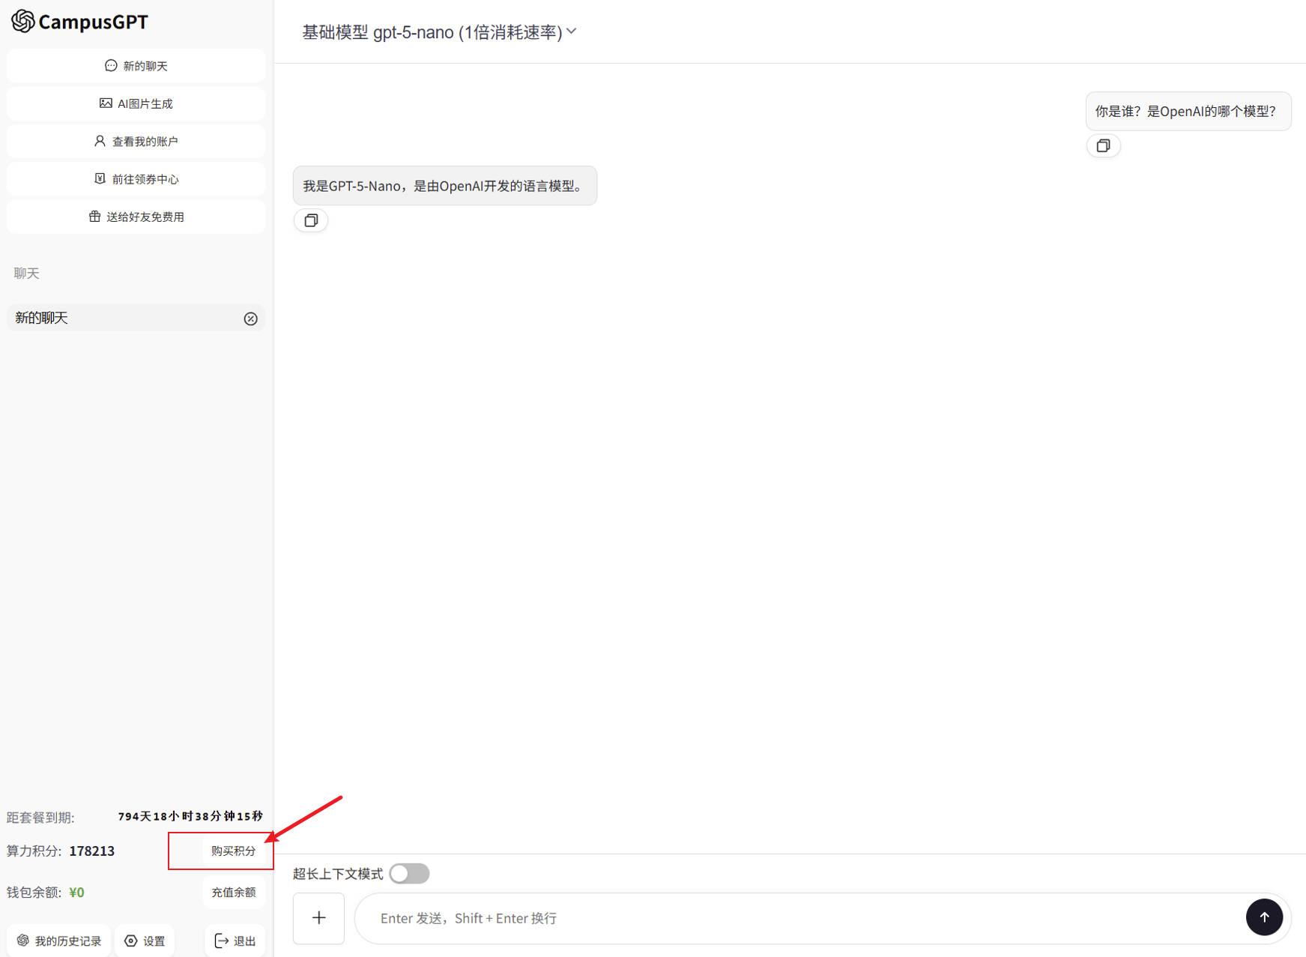Start a 新的聊天 from sidebar menu

tap(136, 66)
